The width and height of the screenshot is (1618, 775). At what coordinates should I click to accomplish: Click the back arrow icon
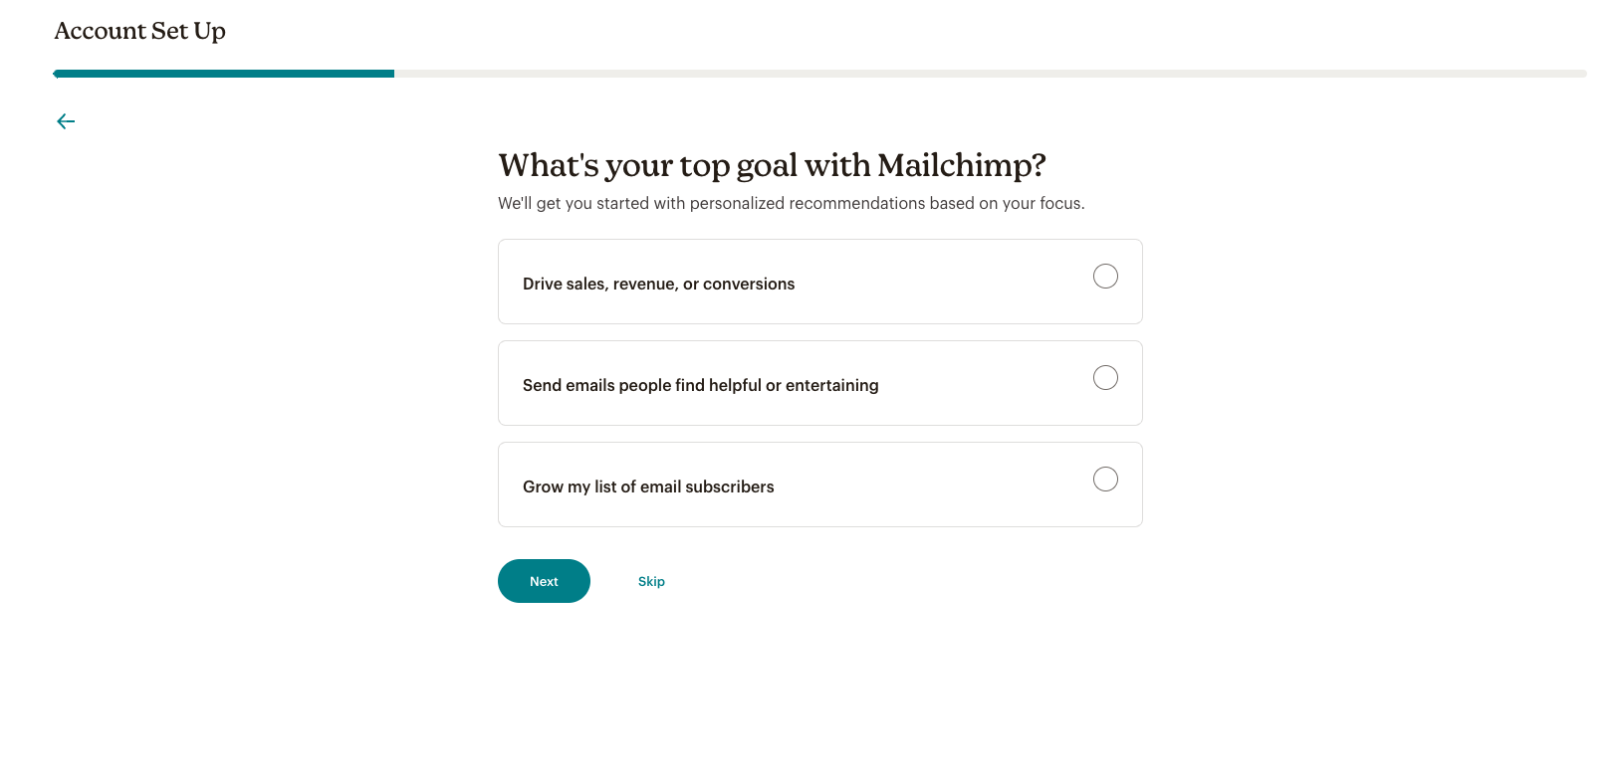click(x=66, y=121)
